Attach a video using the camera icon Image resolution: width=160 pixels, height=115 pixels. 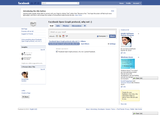tap(67, 36)
